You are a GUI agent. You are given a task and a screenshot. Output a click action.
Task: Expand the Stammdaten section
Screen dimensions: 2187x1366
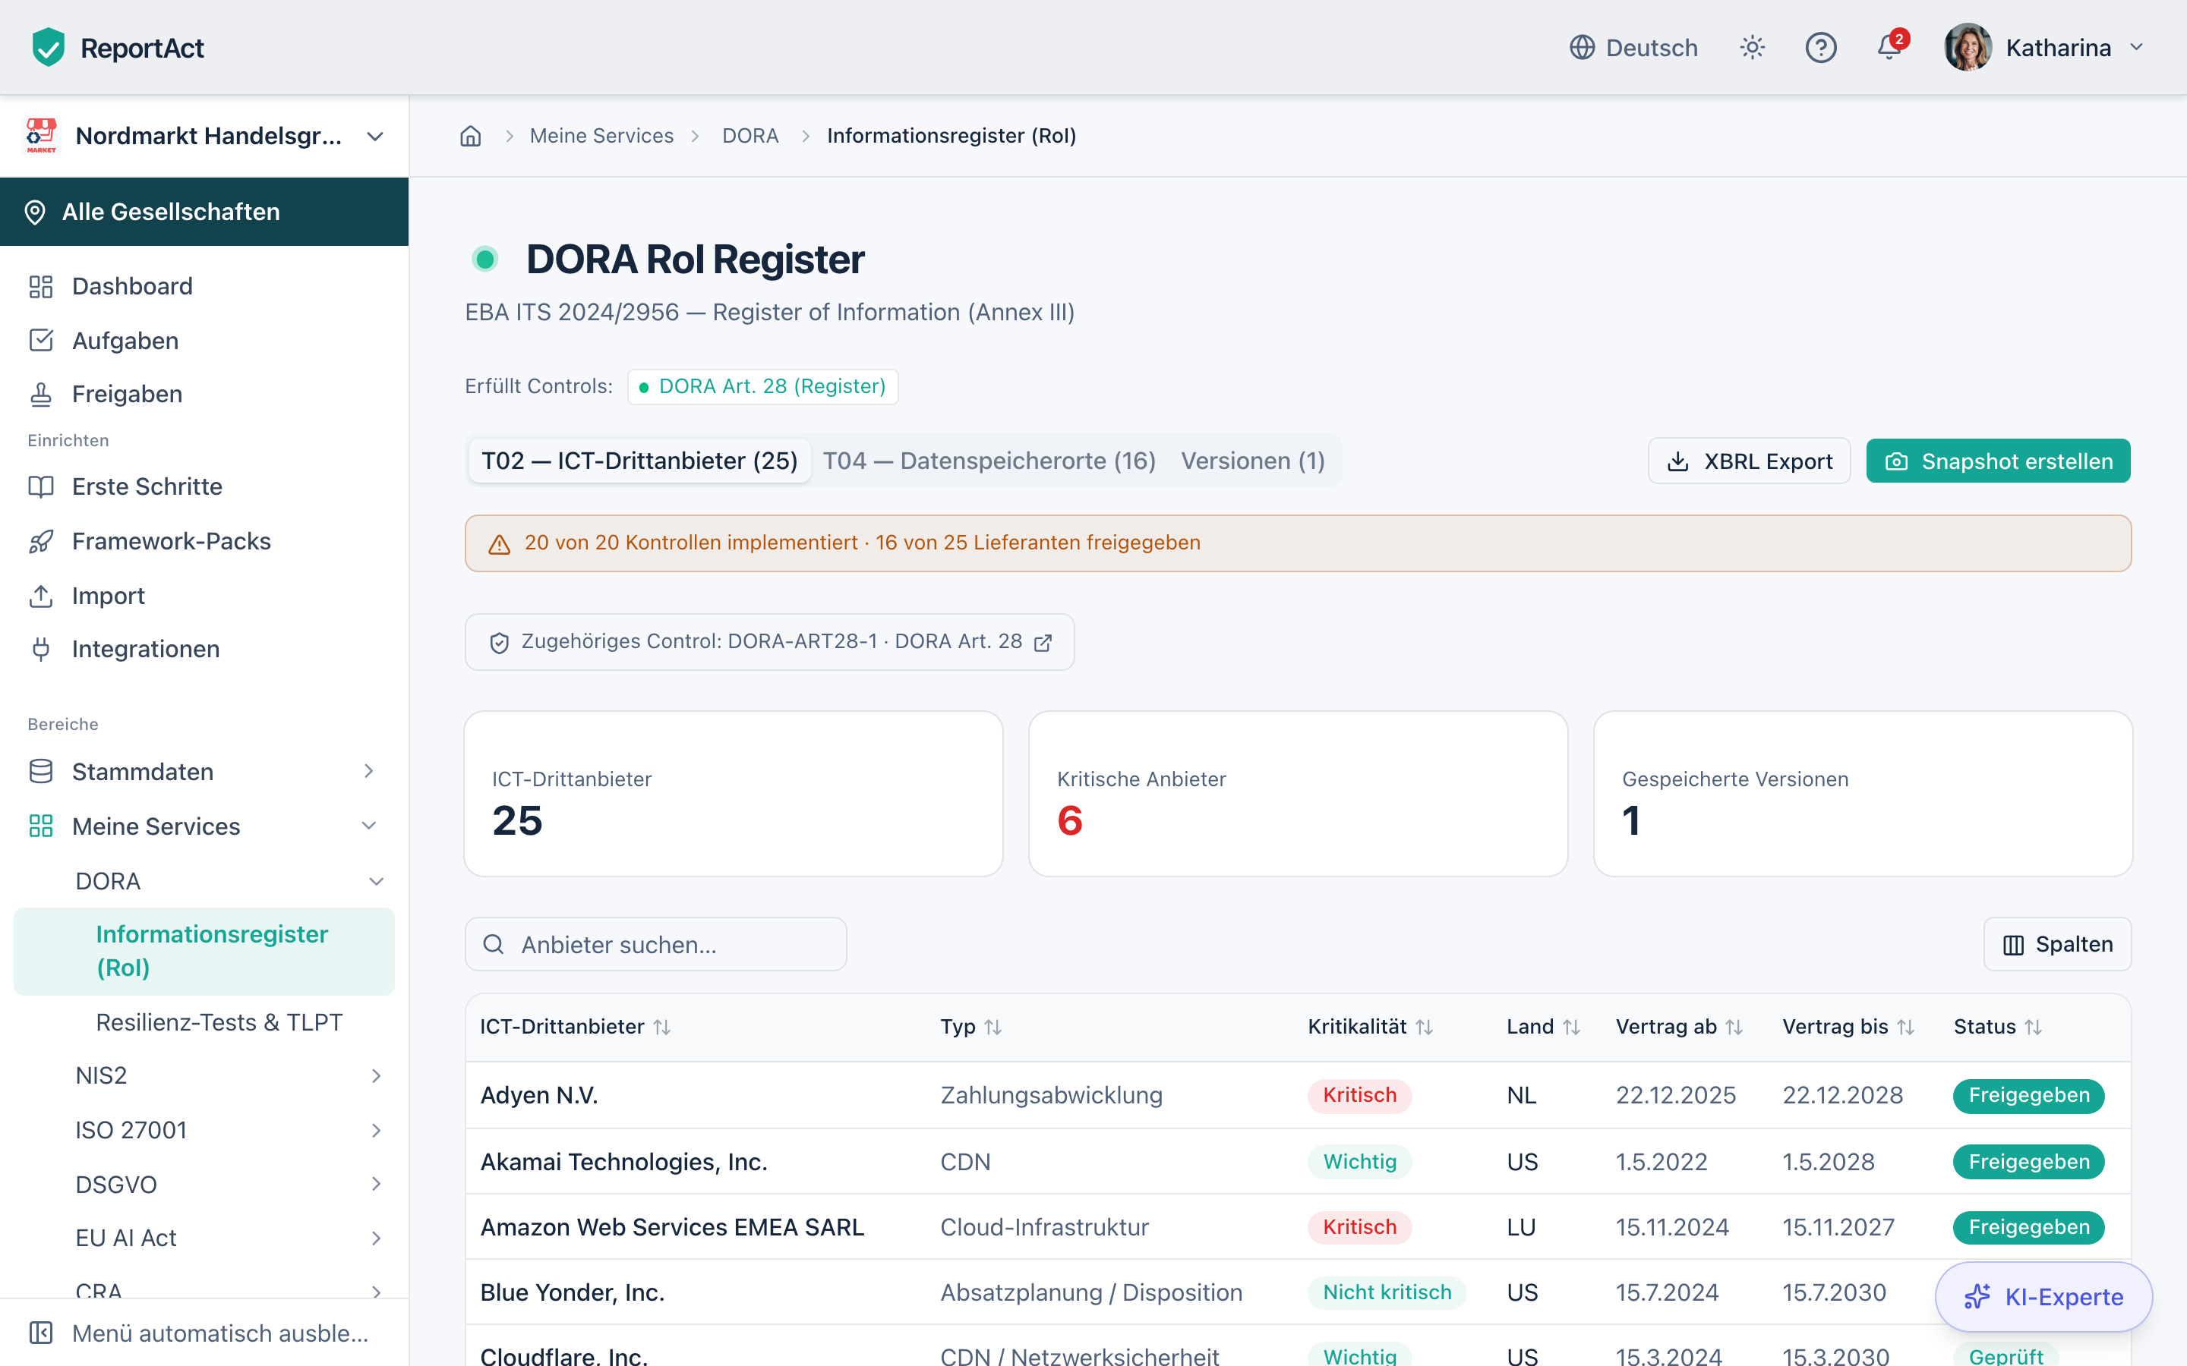coord(369,770)
